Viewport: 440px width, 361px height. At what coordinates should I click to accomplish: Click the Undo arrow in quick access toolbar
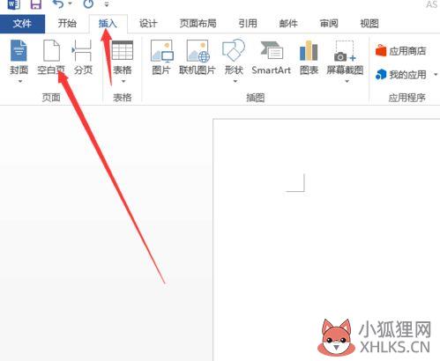(x=58, y=4)
